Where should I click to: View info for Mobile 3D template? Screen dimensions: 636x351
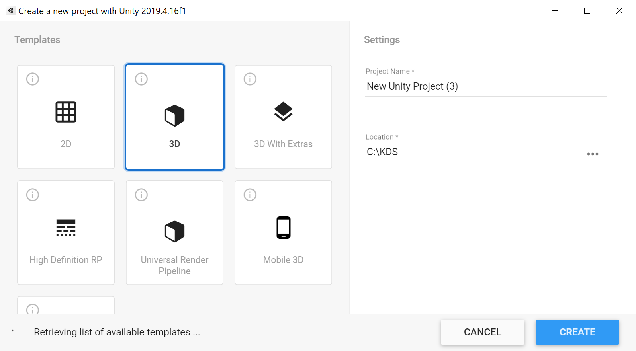coord(250,195)
